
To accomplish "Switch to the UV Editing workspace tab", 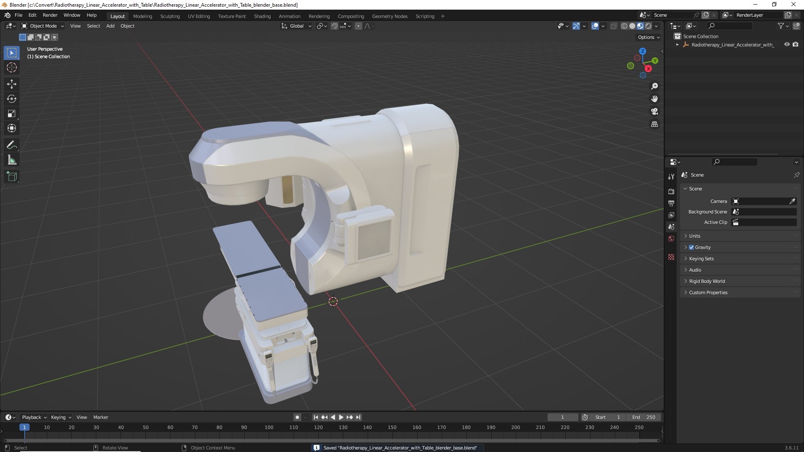I will 199,16.
